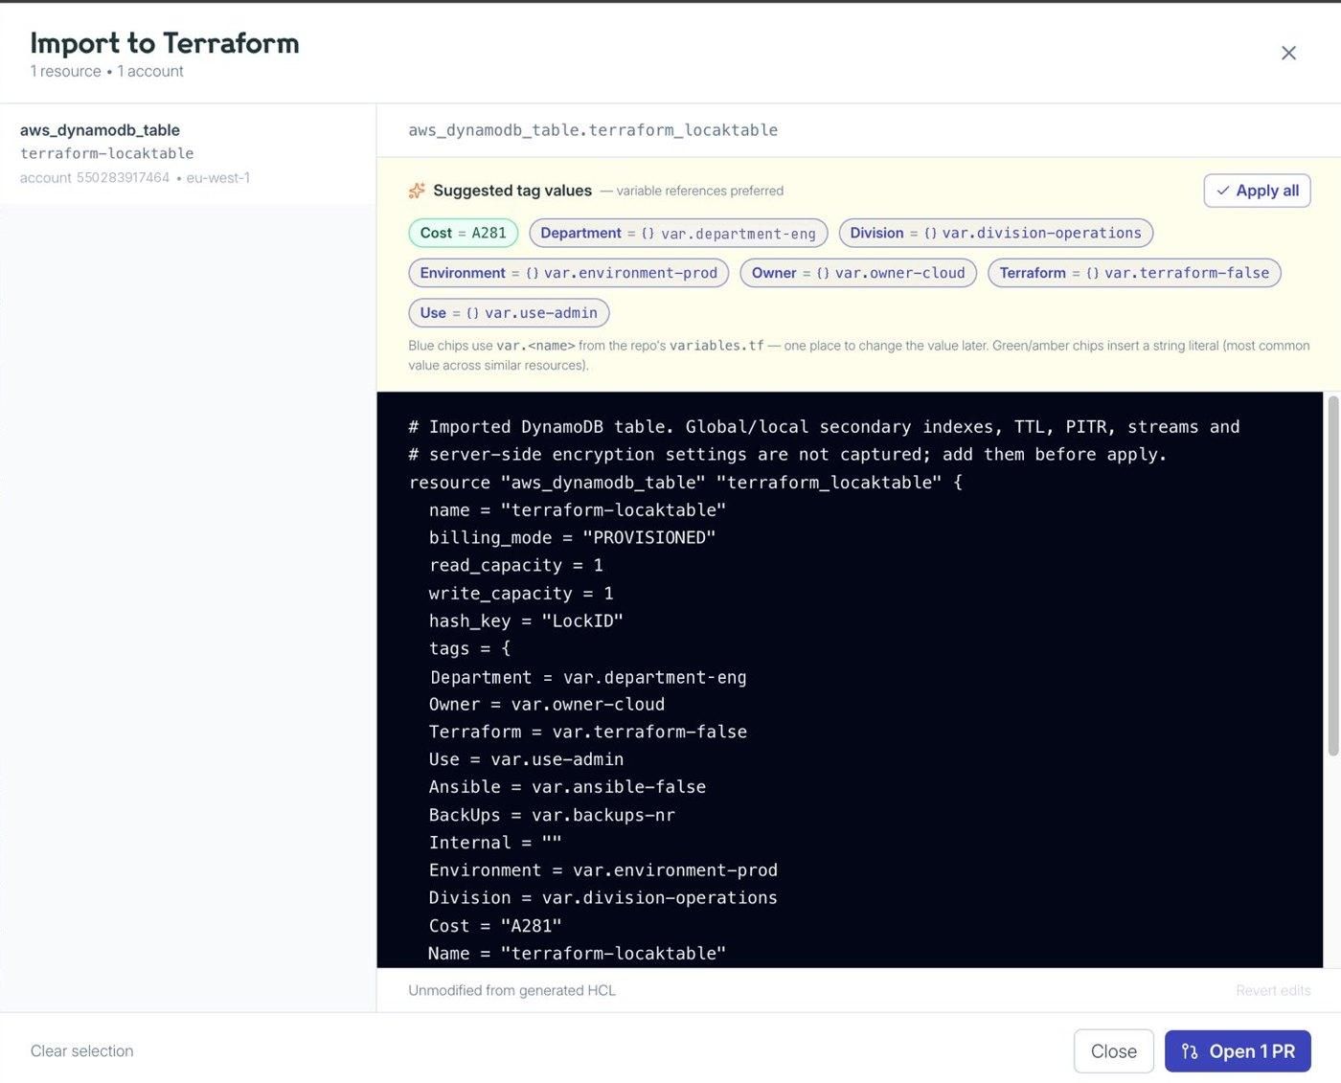Click the BackUps = var.backups-nr line
The width and height of the screenshot is (1341, 1083).
click(552, 816)
